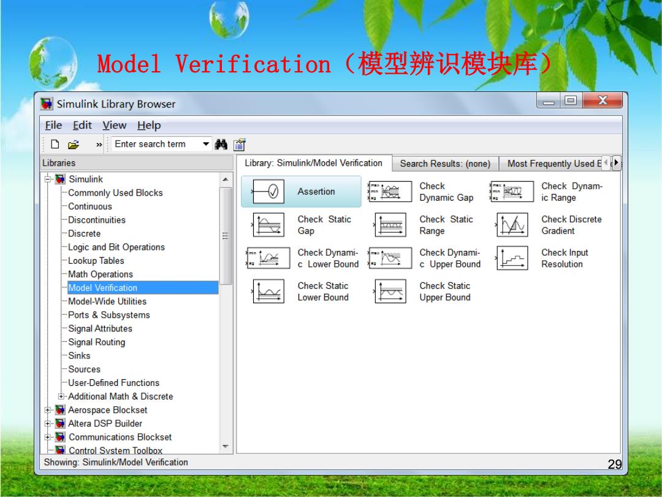662x497 pixels.
Task: Select the Ports & Subsystems library
Action: [x=109, y=315]
